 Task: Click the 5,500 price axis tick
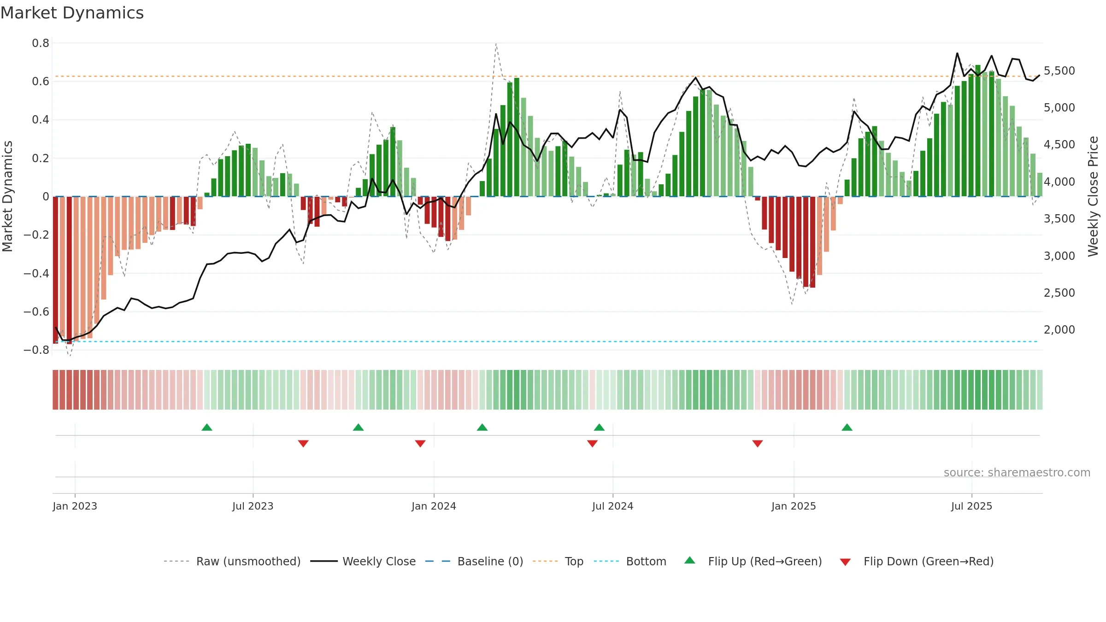[1059, 70]
